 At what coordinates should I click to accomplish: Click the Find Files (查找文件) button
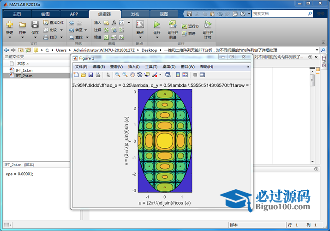click(54, 22)
